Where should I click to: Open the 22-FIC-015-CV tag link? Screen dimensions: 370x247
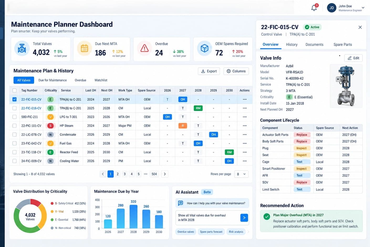(x=31, y=99)
